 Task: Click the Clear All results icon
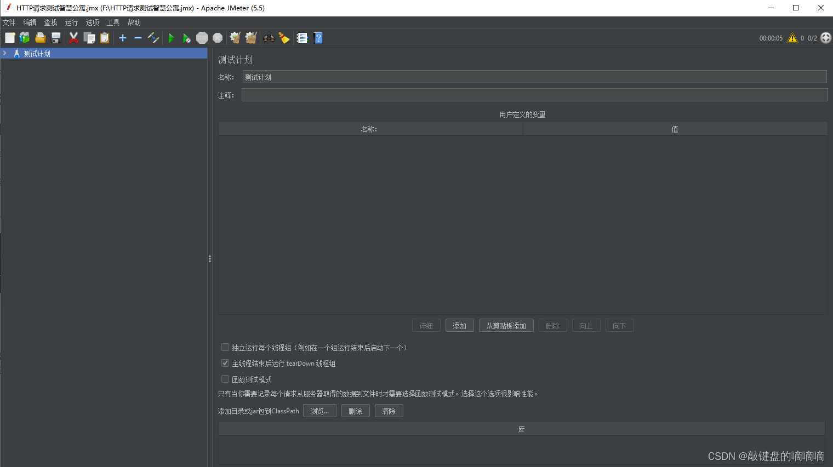point(251,38)
